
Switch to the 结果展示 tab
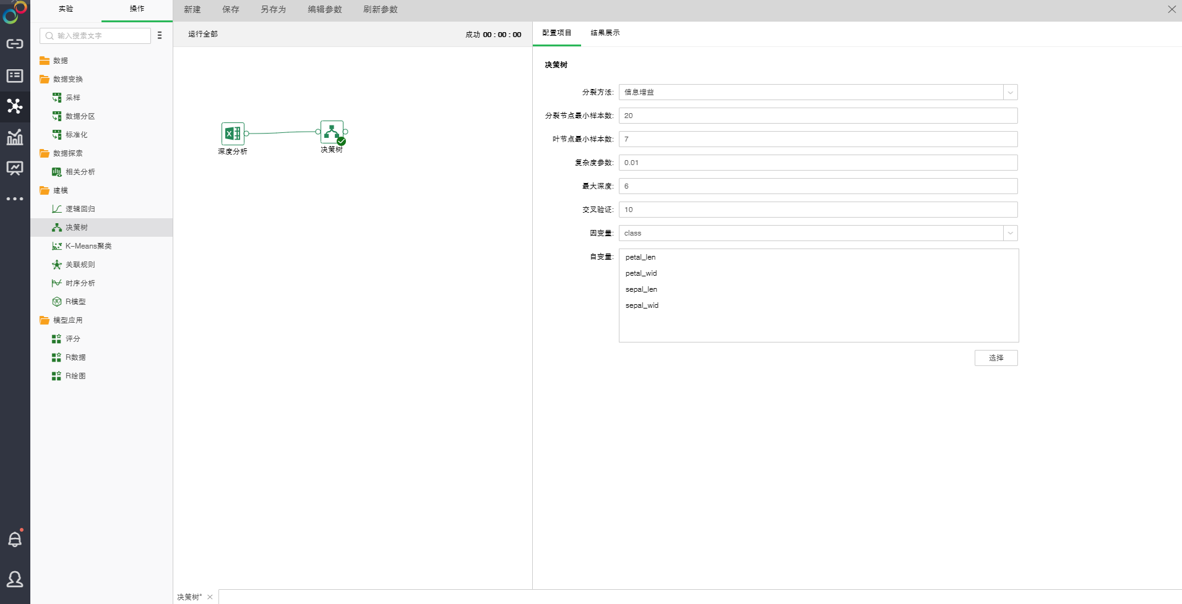tap(605, 33)
